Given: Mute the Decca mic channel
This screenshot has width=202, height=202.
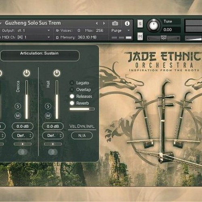Looking at the screenshot, I should click(18, 116).
